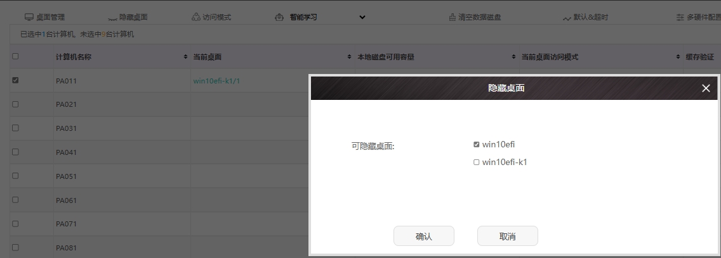Click the 多硬件配置 toolbar icon

(x=680, y=18)
